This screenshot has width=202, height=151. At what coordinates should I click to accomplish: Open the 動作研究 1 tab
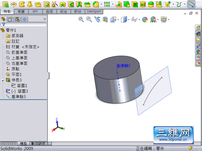click(41, 143)
